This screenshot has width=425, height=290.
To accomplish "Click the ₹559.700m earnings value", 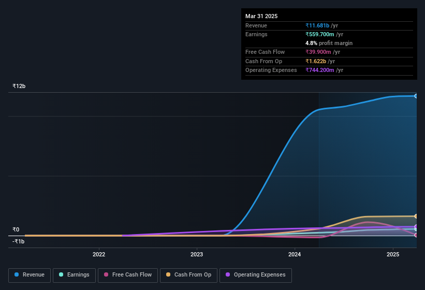I will [319, 34].
